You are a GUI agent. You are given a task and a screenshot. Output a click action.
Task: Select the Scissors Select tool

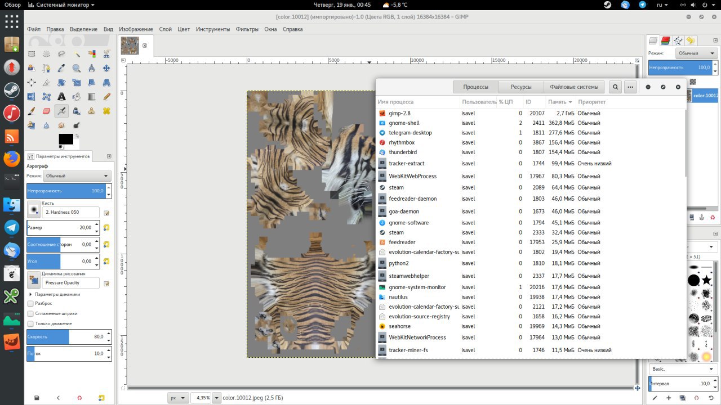click(x=106, y=54)
